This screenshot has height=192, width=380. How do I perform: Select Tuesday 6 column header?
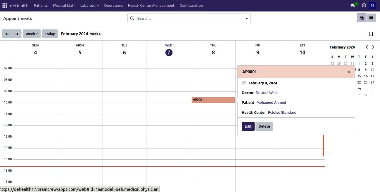[124, 49]
